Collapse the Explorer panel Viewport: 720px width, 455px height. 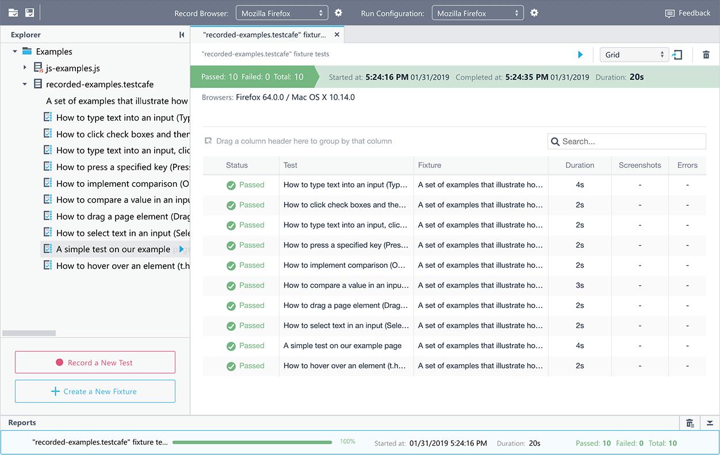pos(182,35)
